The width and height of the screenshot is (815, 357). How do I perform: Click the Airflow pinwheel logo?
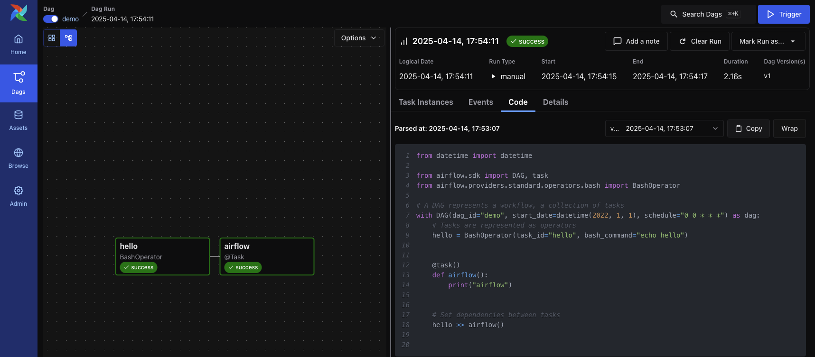19,13
